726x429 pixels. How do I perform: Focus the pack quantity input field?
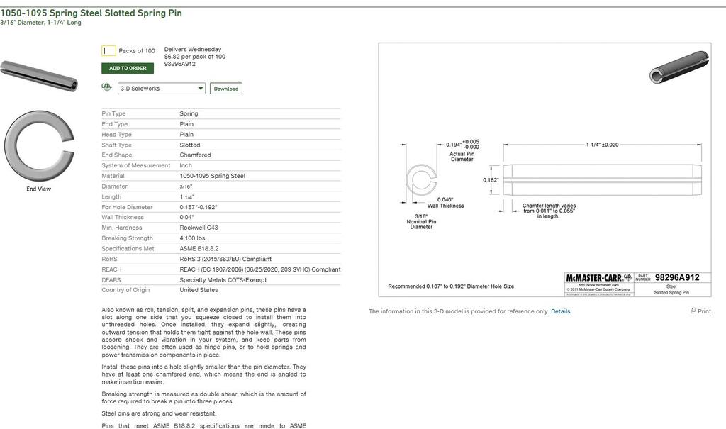click(108, 50)
